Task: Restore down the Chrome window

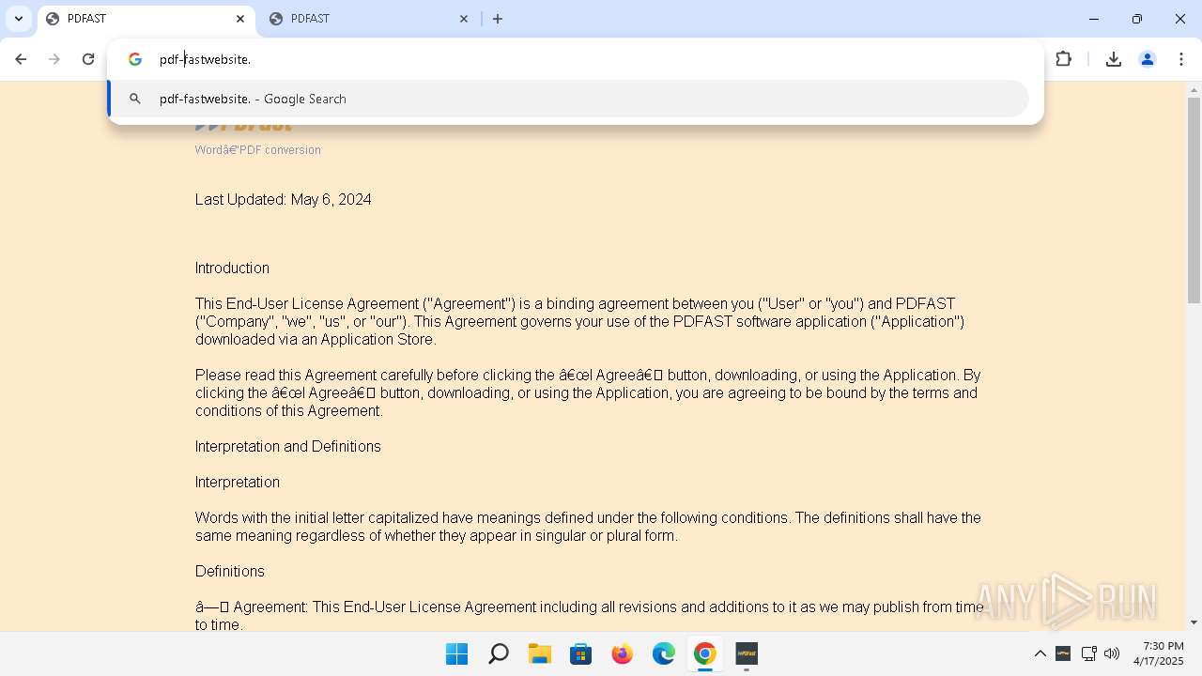Action: pos(1137,19)
